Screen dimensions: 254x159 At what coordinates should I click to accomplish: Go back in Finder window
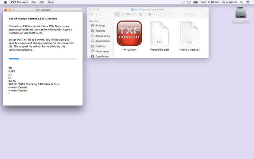click(91, 15)
